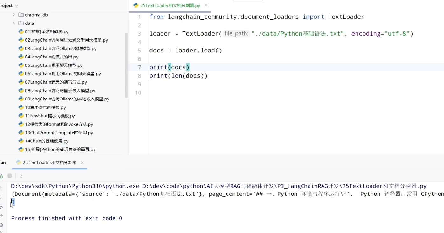Open the Run panel more options menu
The width and height of the screenshot is (444, 233).
(x=21, y=175)
